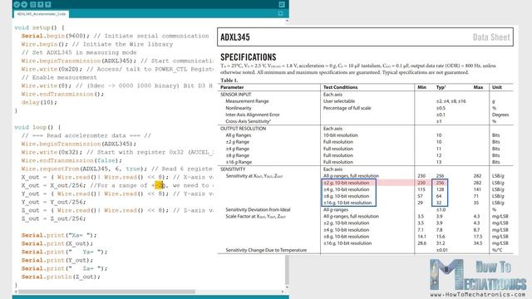Click the SPECIFICATIONS heading in datasheet

249,57
